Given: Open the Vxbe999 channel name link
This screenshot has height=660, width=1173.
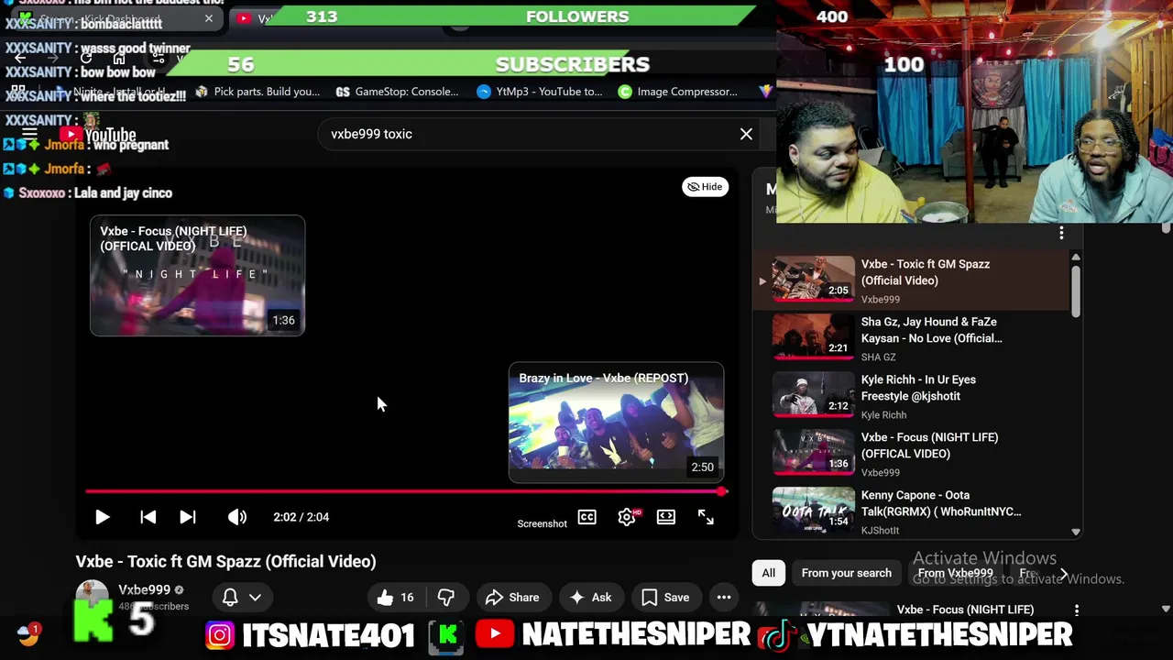Looking at the screenshot, I should coord(144,589).
